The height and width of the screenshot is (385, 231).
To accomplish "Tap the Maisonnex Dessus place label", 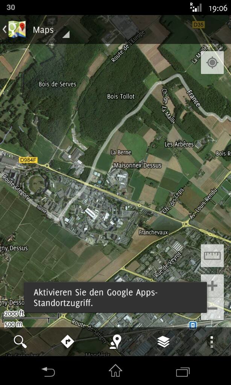I will pos(138,165).
